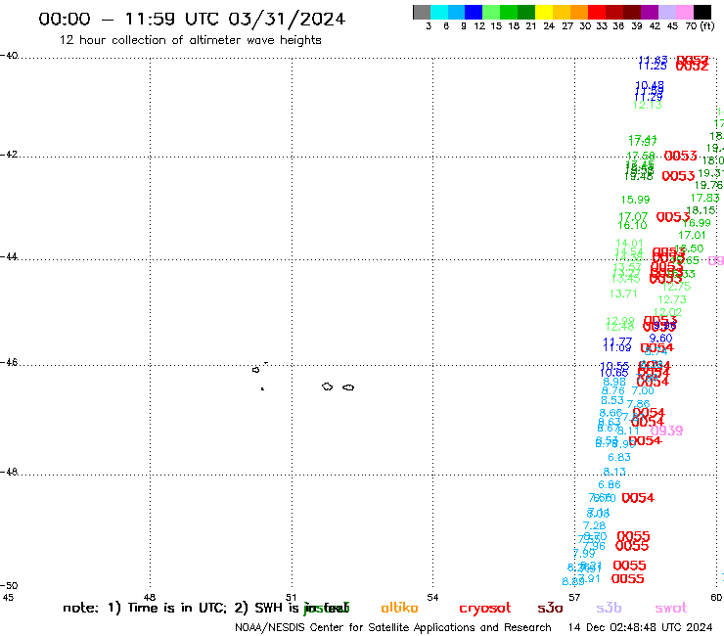Select the 'note: 1) Time is in UTC' text
724x636 pixels.
(x=144, y=608)
